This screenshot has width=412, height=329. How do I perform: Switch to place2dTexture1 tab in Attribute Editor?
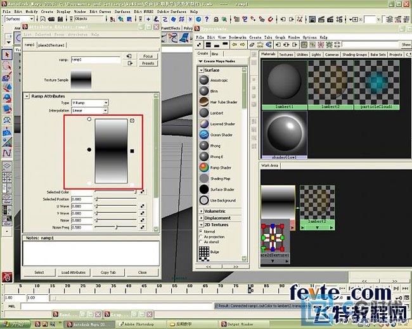pyautogui.click(x=51, y=45)
